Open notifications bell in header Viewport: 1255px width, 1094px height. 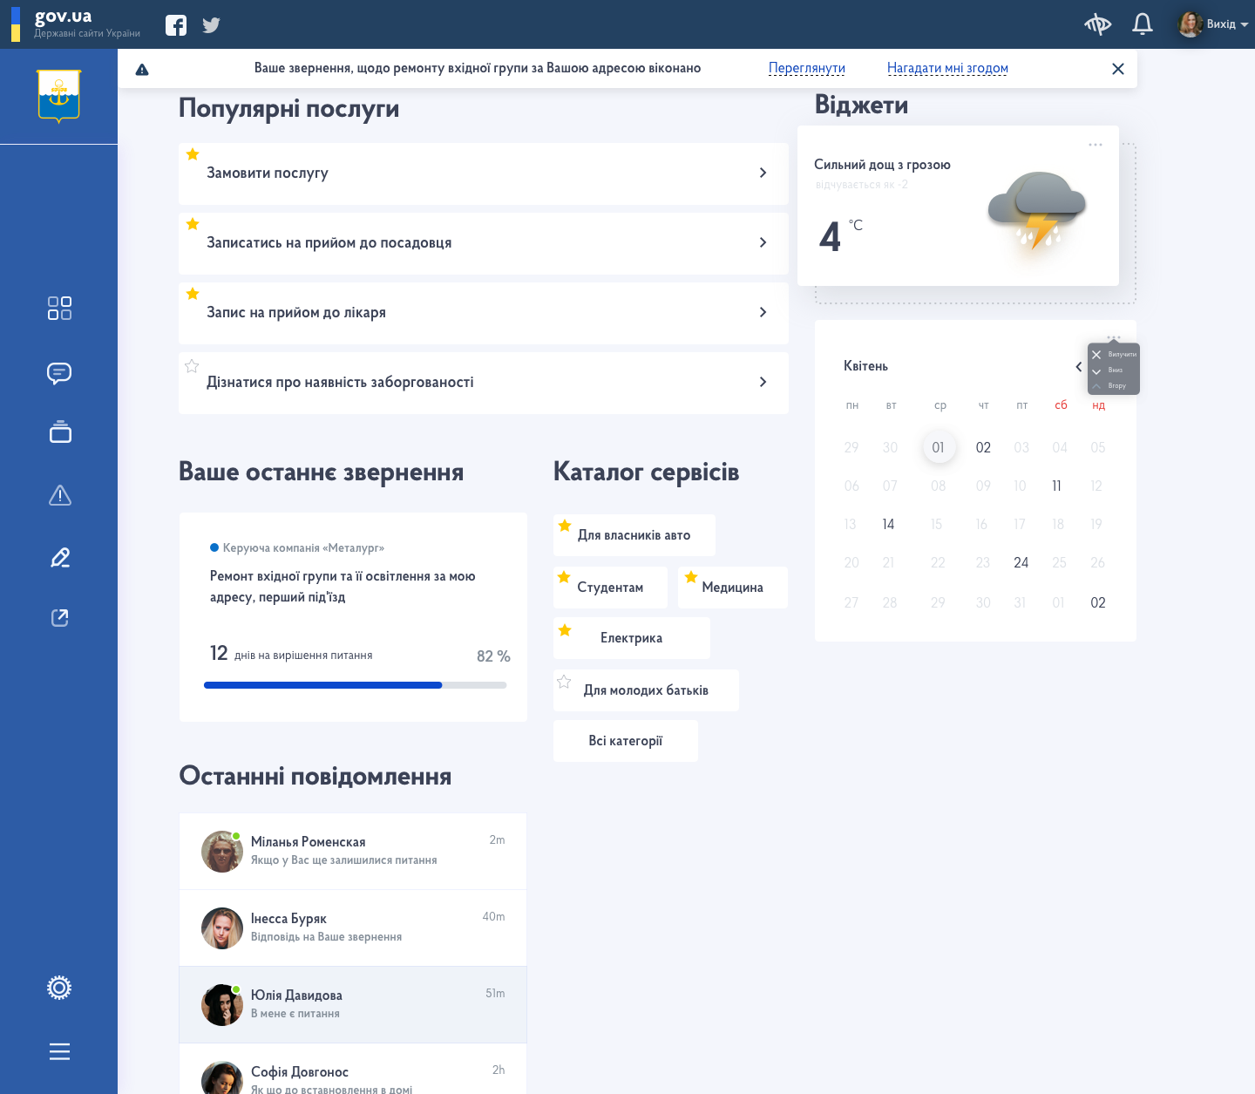tap(1143, 24)
